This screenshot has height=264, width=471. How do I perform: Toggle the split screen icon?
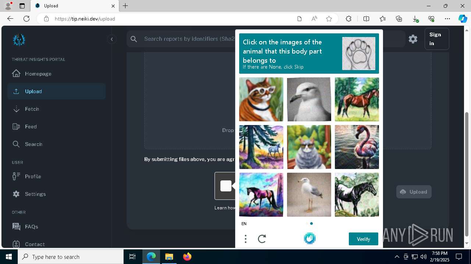pos(366,19)
